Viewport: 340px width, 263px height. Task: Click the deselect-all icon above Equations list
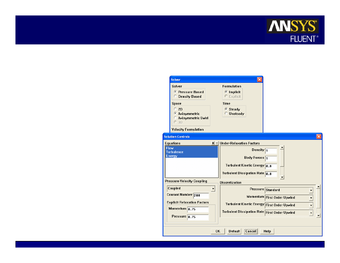coord(217,143)
